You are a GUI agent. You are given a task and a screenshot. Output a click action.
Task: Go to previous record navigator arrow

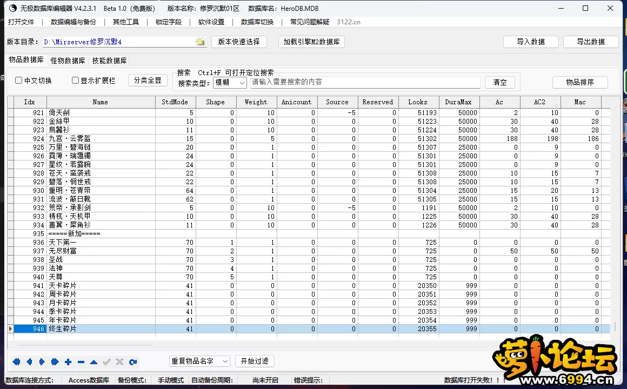tap(29, 362)
